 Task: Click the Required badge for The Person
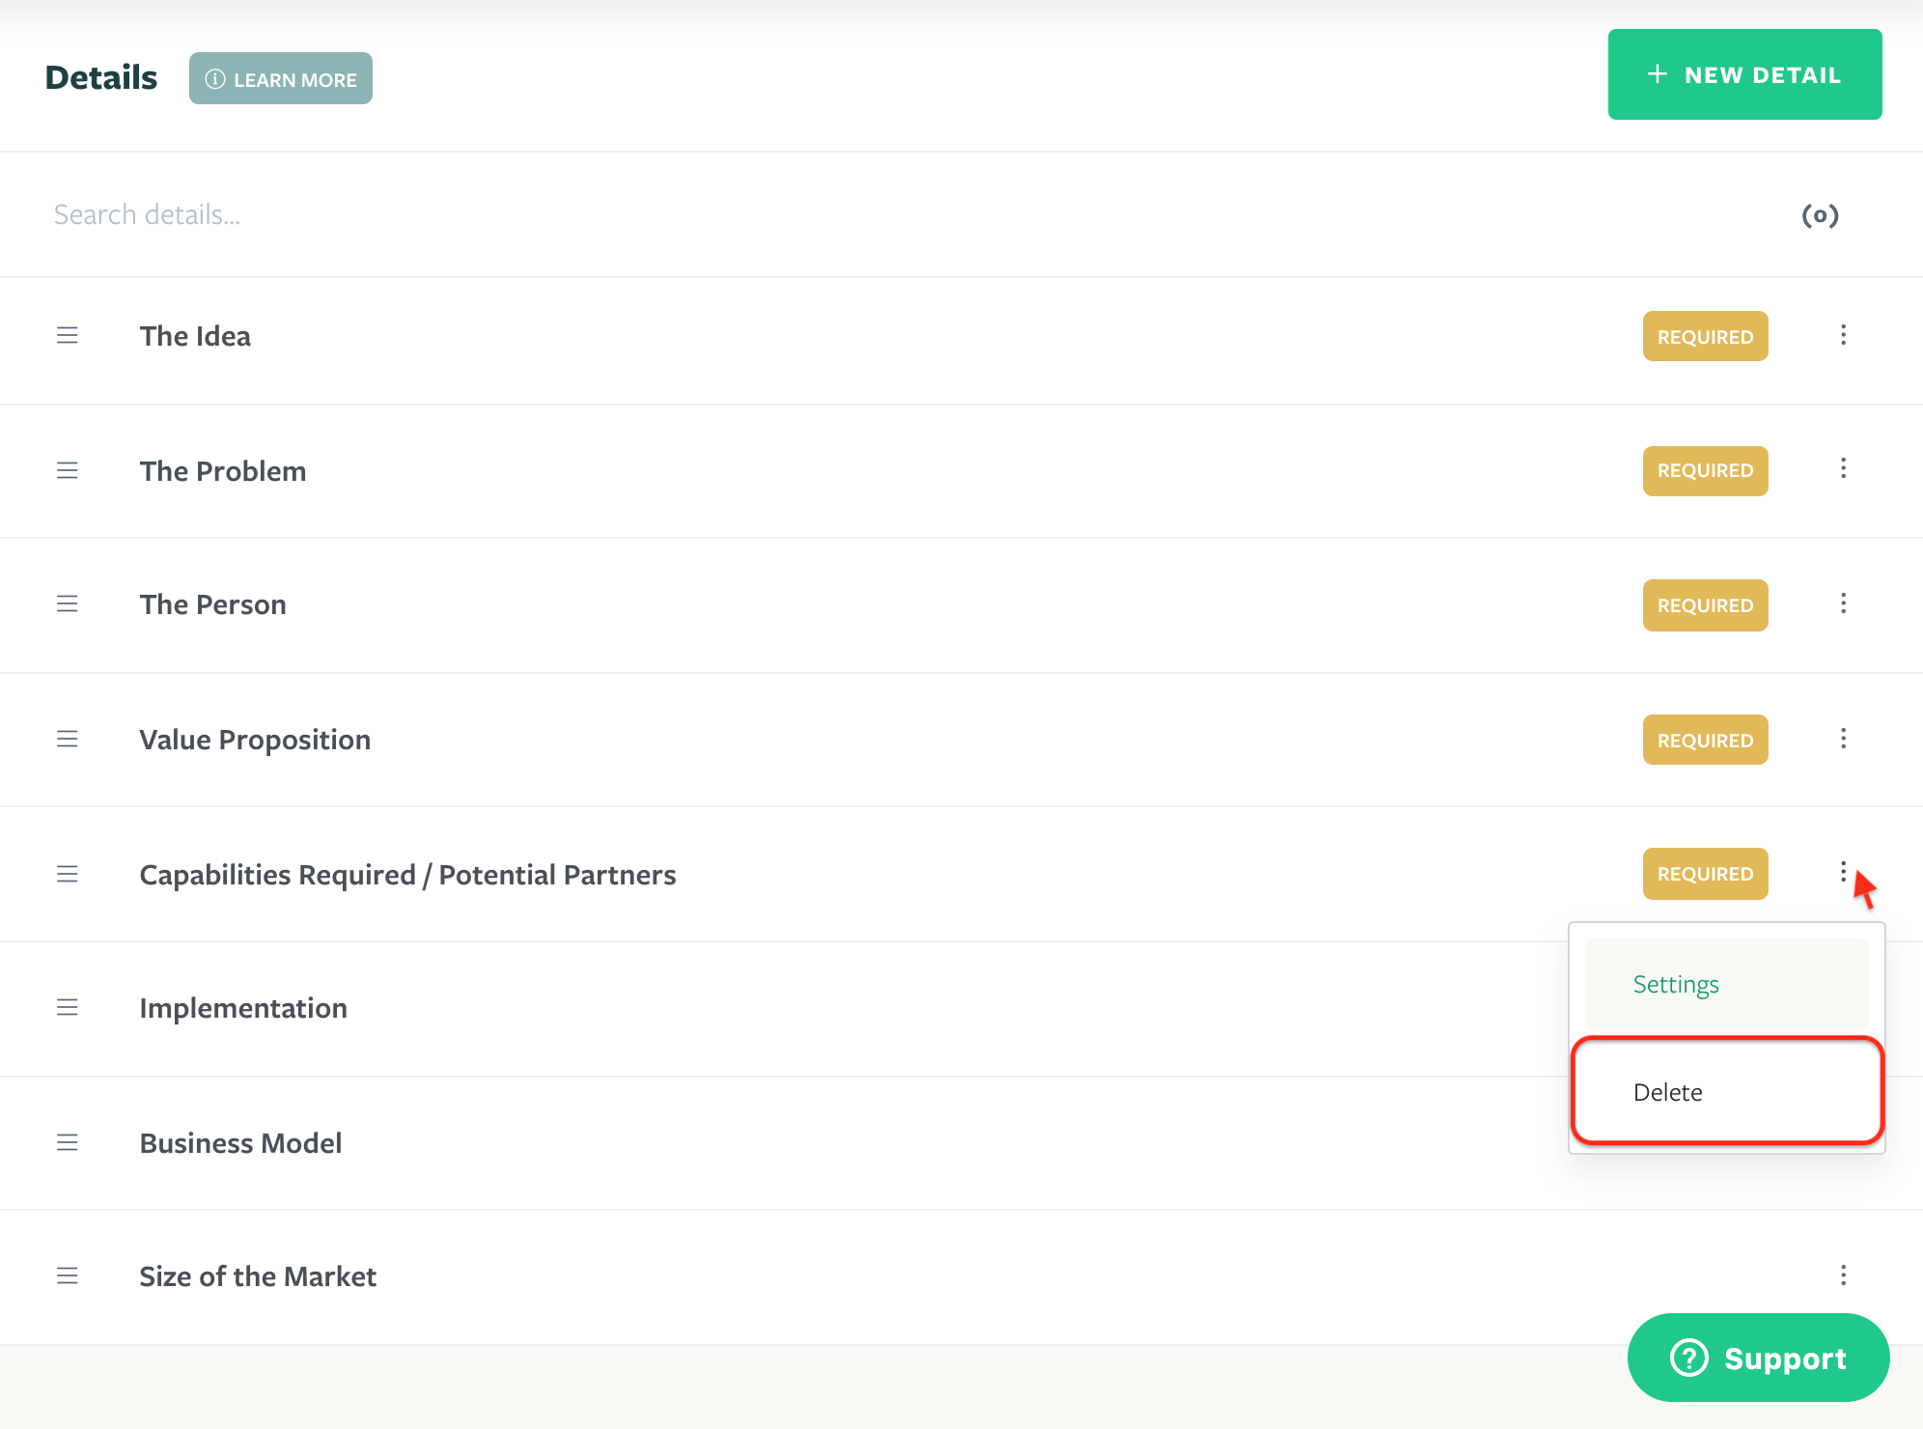coord(1706,605)
